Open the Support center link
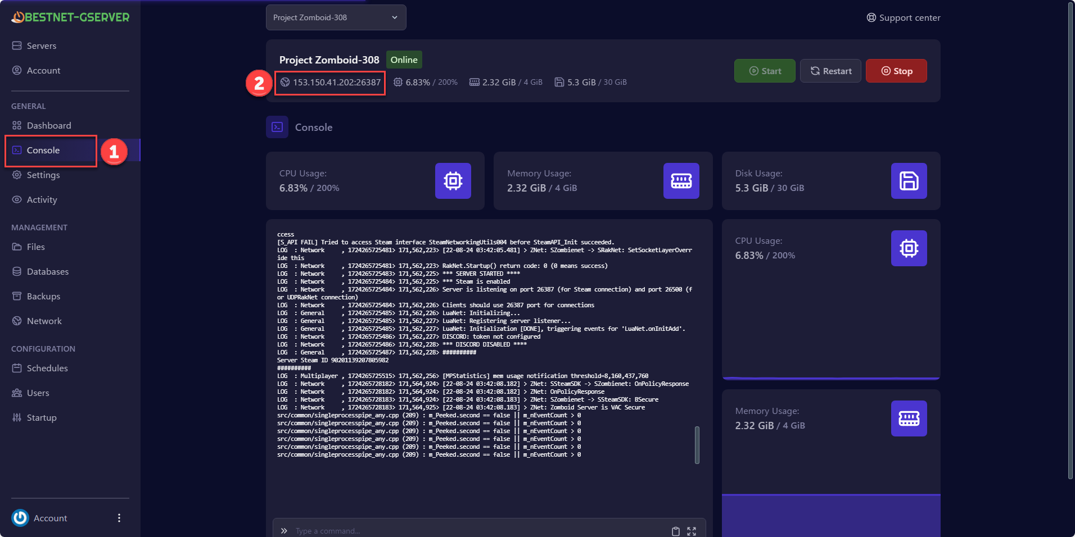 [903, 17]
